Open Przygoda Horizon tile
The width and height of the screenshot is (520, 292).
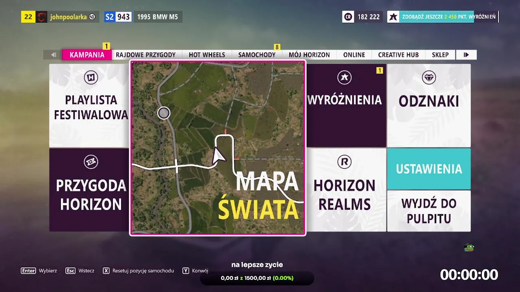point(89,190)
